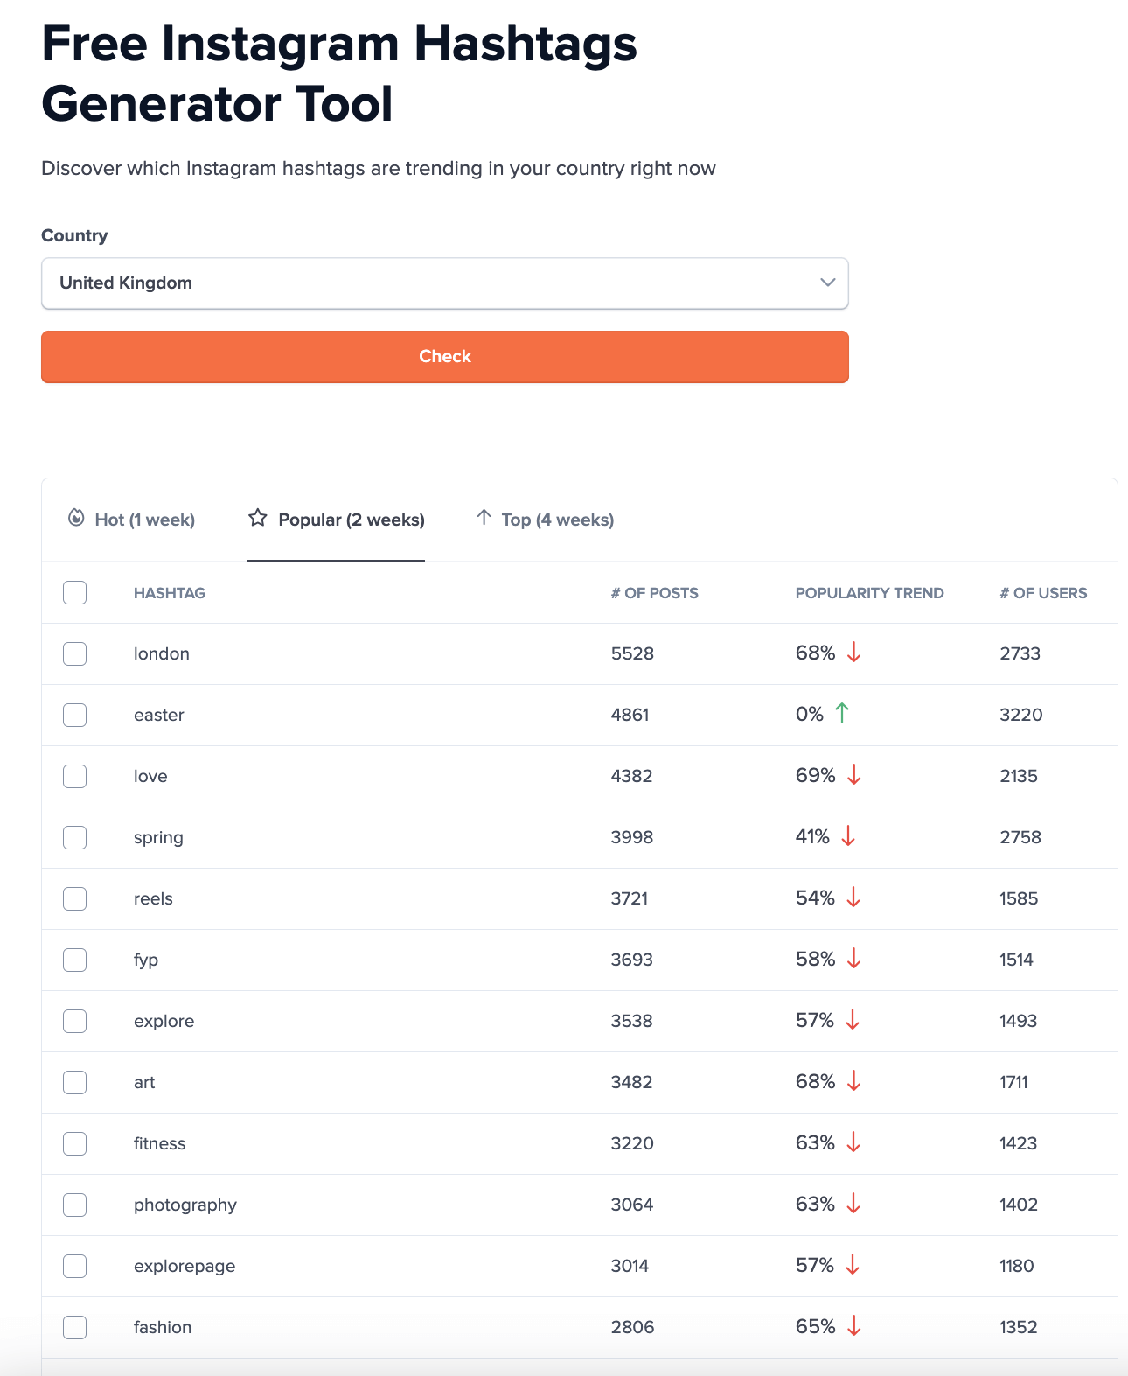Open the Top (4 weeks) tab
The image size is (1128, 1376).
pos(557,520)
